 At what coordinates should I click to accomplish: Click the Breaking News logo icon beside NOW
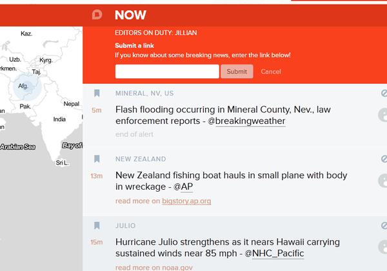tap(97, 15)
